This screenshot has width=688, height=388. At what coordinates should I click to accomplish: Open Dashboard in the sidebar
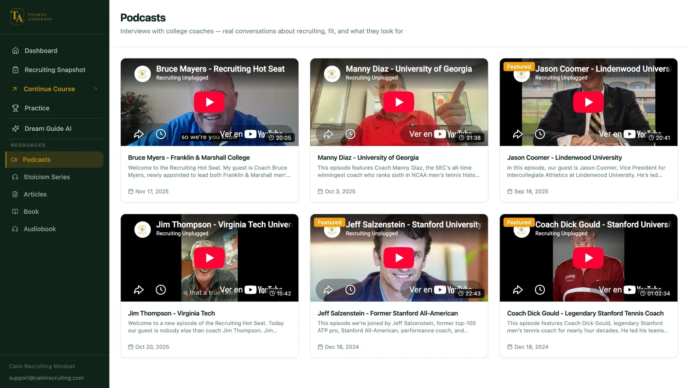55,51
